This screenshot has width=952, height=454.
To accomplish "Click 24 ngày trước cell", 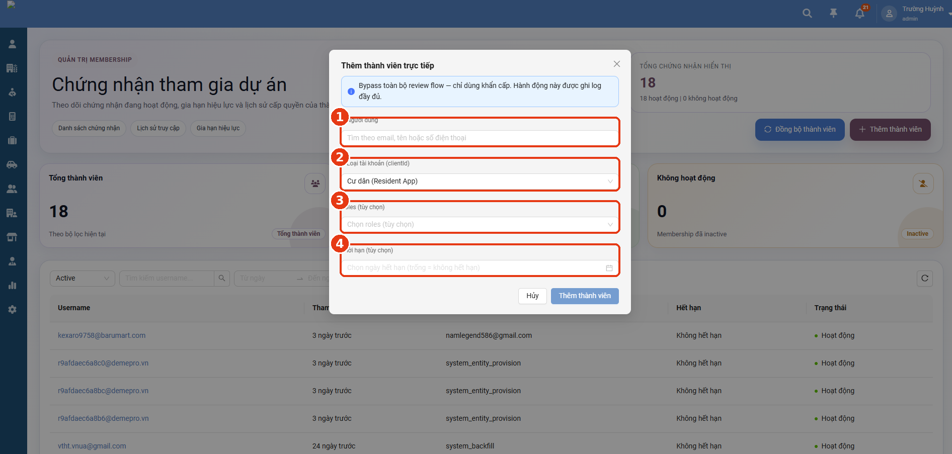I will [334, 446].
